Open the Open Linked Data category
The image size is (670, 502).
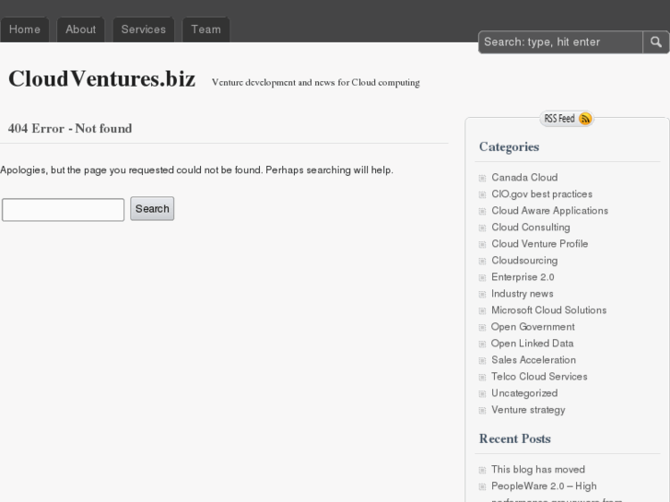532,344
